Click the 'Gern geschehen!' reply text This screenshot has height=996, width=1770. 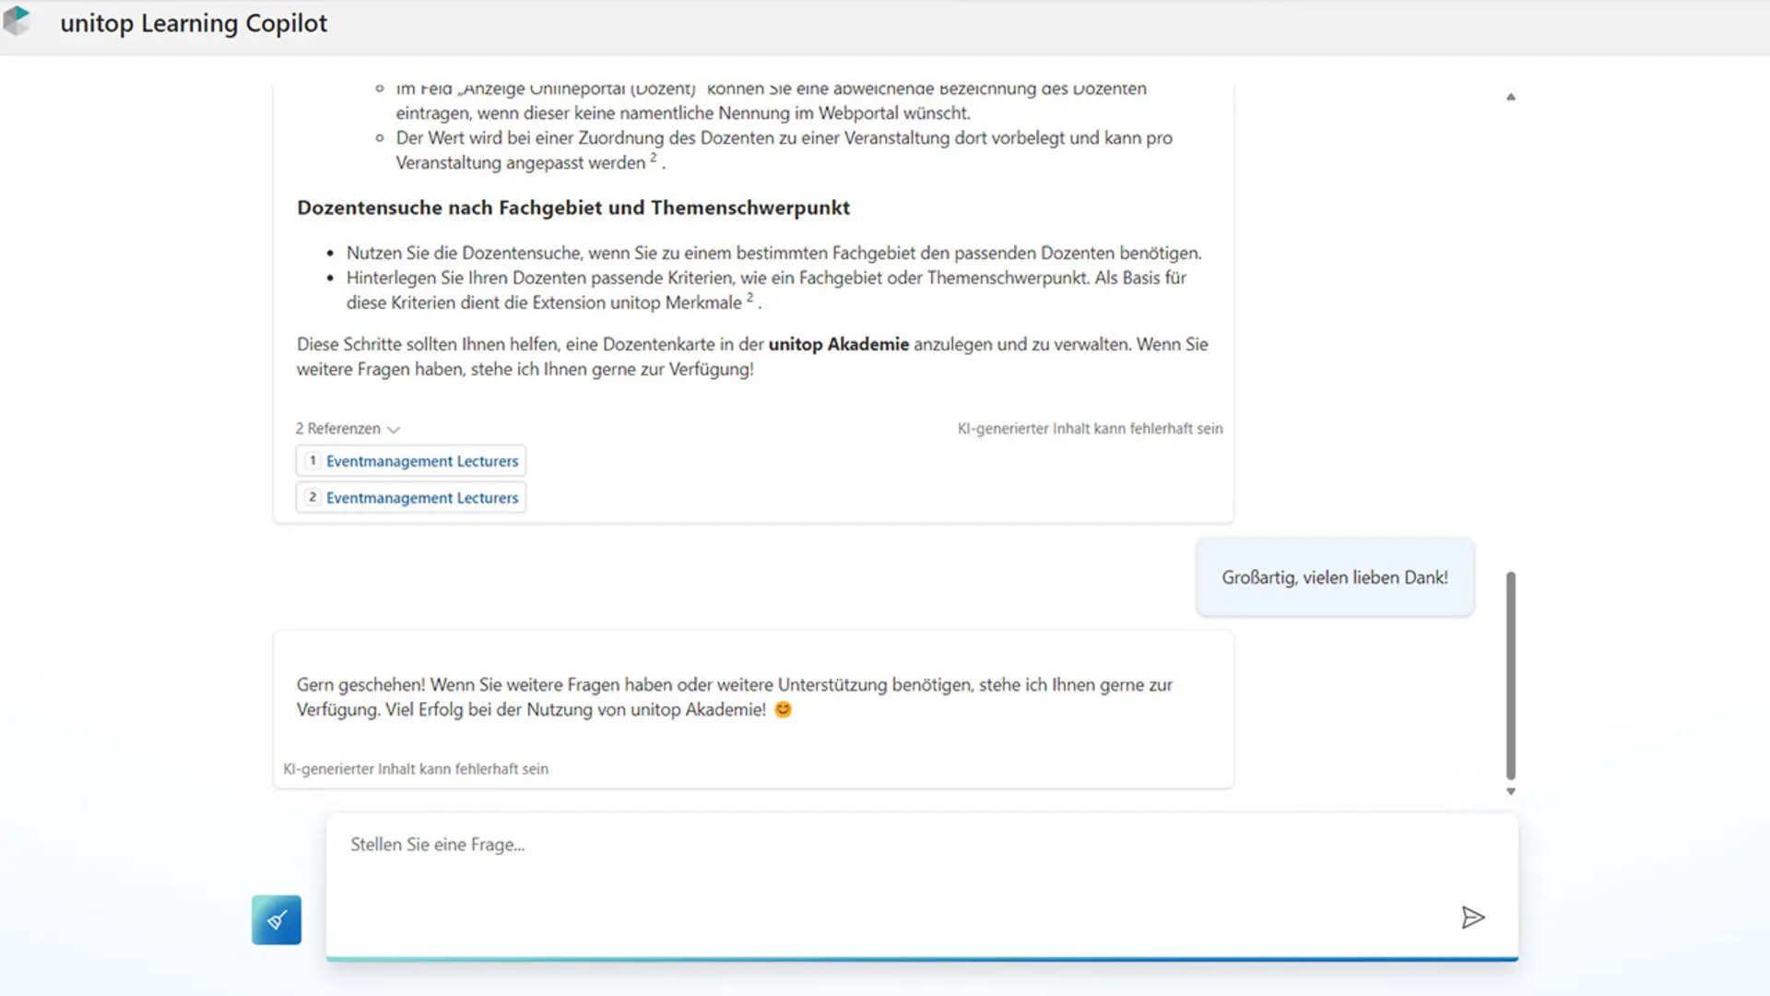click(735, 697)
